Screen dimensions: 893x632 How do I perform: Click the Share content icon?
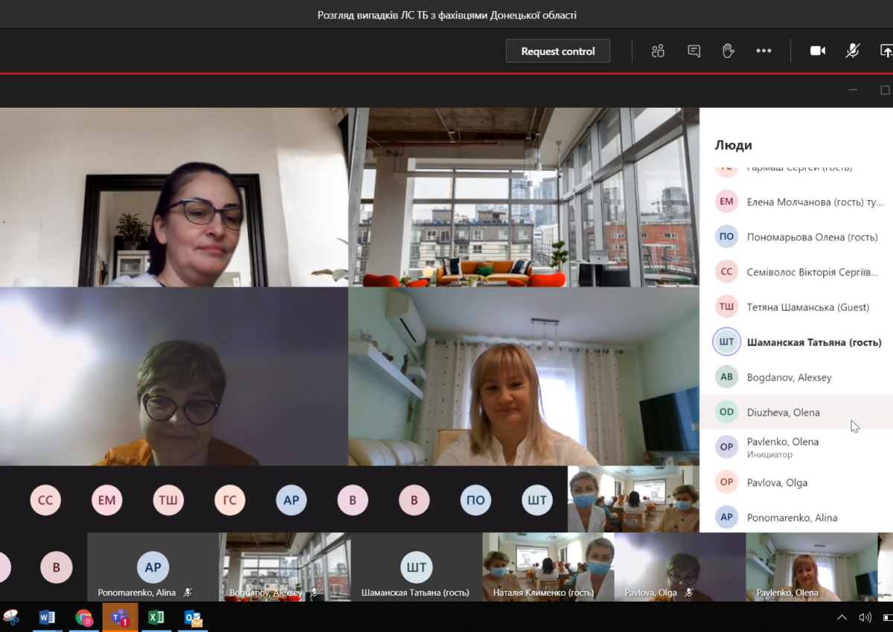(x=886, y=51)
